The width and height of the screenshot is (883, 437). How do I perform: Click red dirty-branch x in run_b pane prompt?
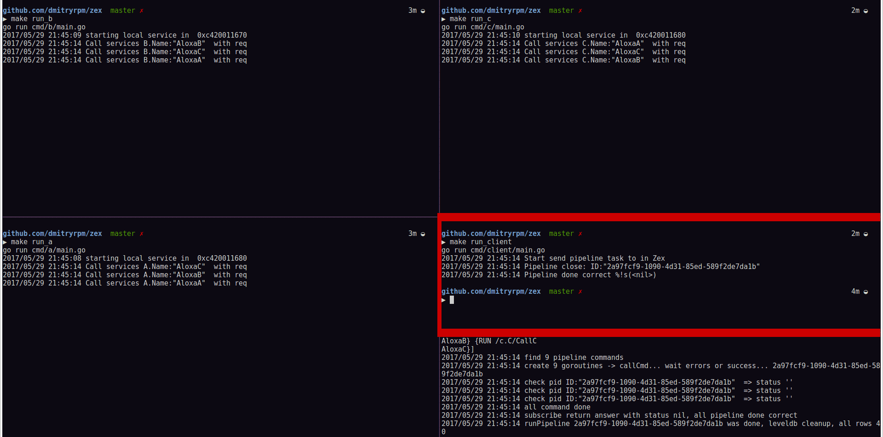pos(142,11)
